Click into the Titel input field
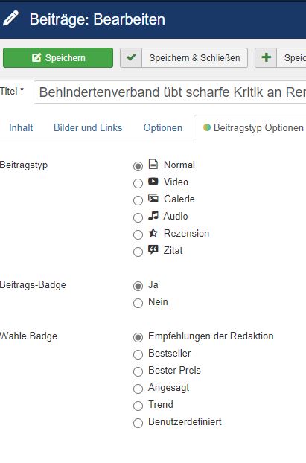This screenshot has height=463, width=306. coord(170,92)
